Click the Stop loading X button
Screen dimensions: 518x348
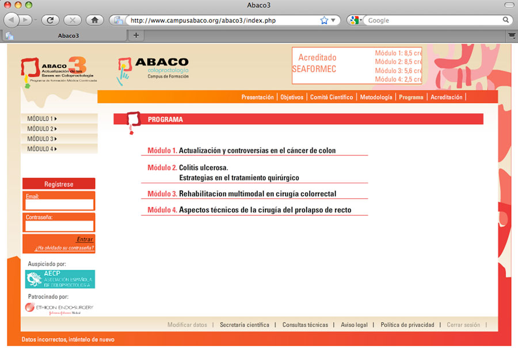(73, 20)
